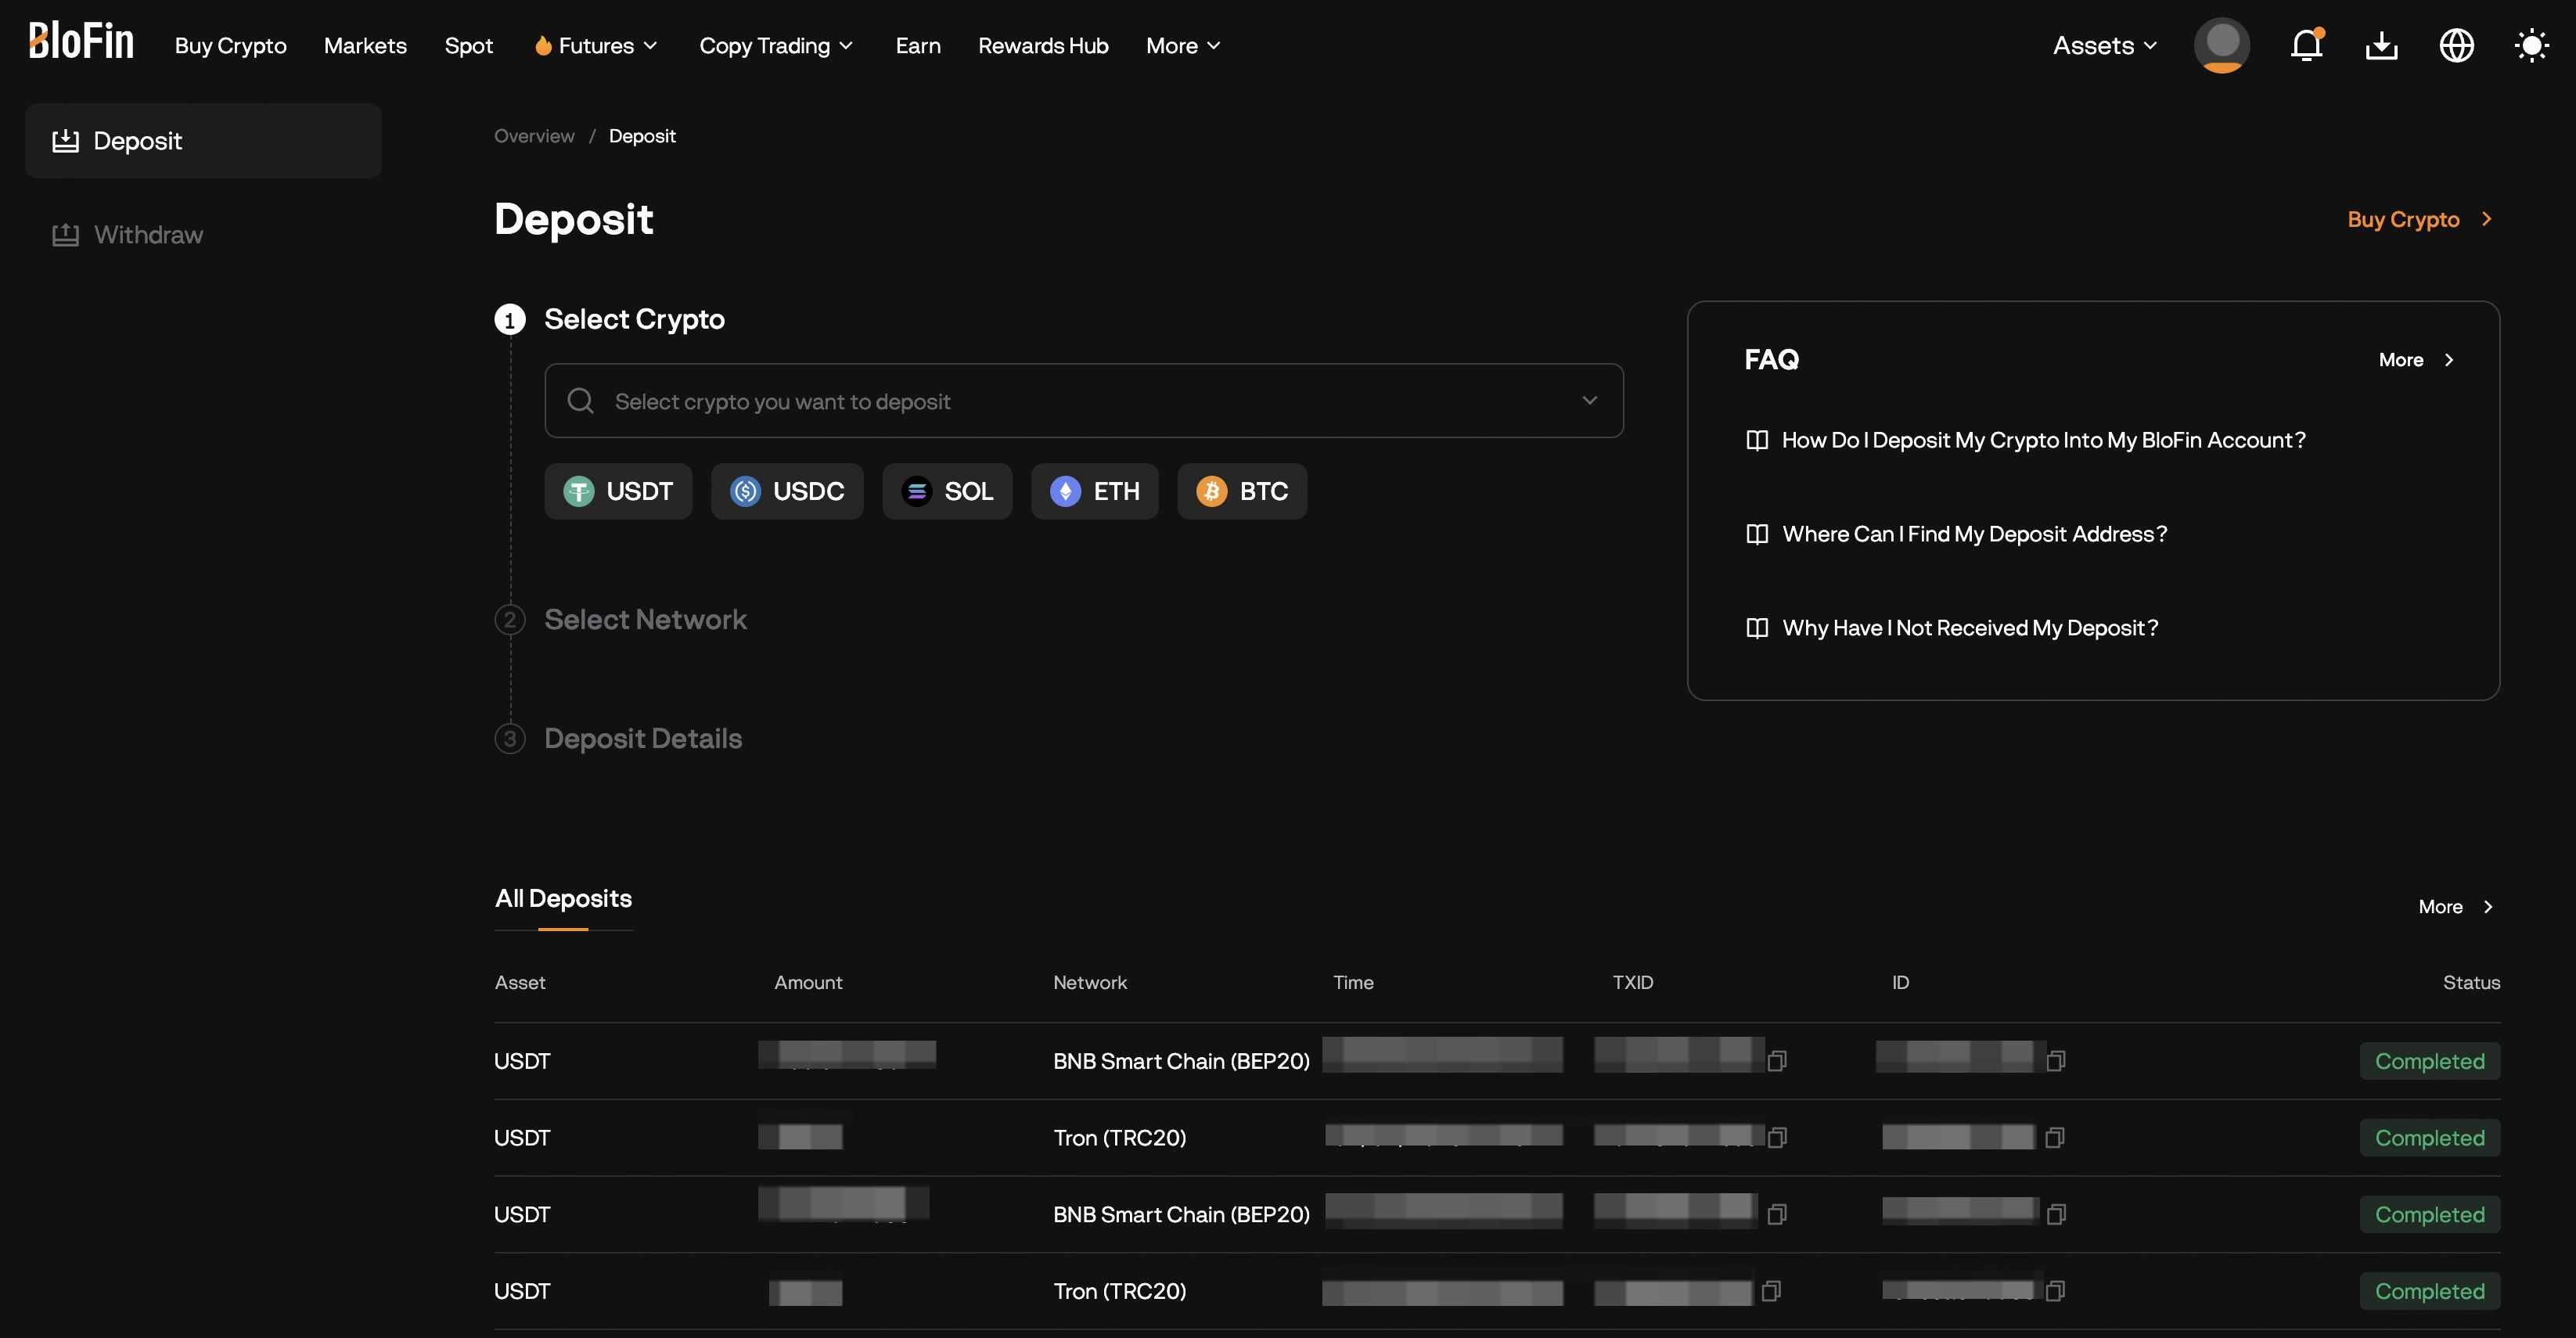Open the select crypto dropdown field
Image resolution: width=2576 pixels, height=1338 pixels.
pyautogui.click(x=1083, y=401)
